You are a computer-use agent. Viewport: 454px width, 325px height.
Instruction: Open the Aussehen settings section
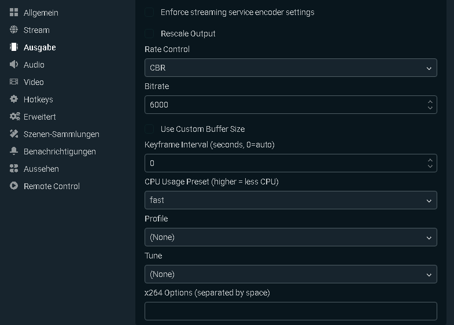click(x=41, y=169)
